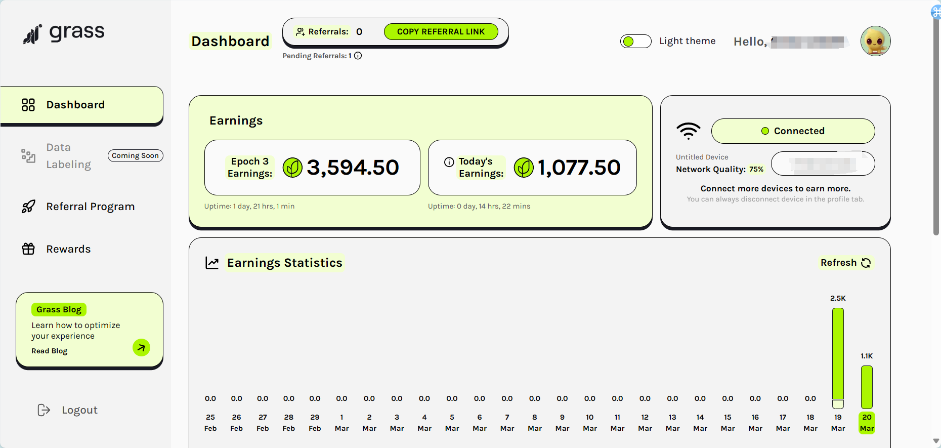Select the highlighted 20 Mar date label

(867, 423)
